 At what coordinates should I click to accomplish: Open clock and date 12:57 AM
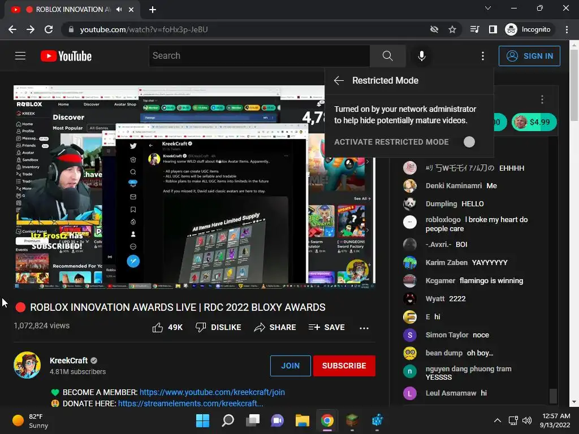point(555,420)
